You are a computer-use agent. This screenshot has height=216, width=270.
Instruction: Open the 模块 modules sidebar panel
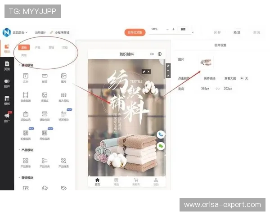tap(7, 49)
